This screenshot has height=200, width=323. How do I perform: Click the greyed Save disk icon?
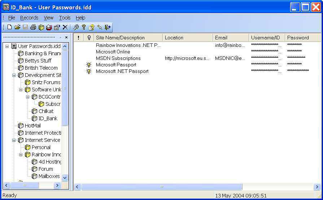(25, 27)
